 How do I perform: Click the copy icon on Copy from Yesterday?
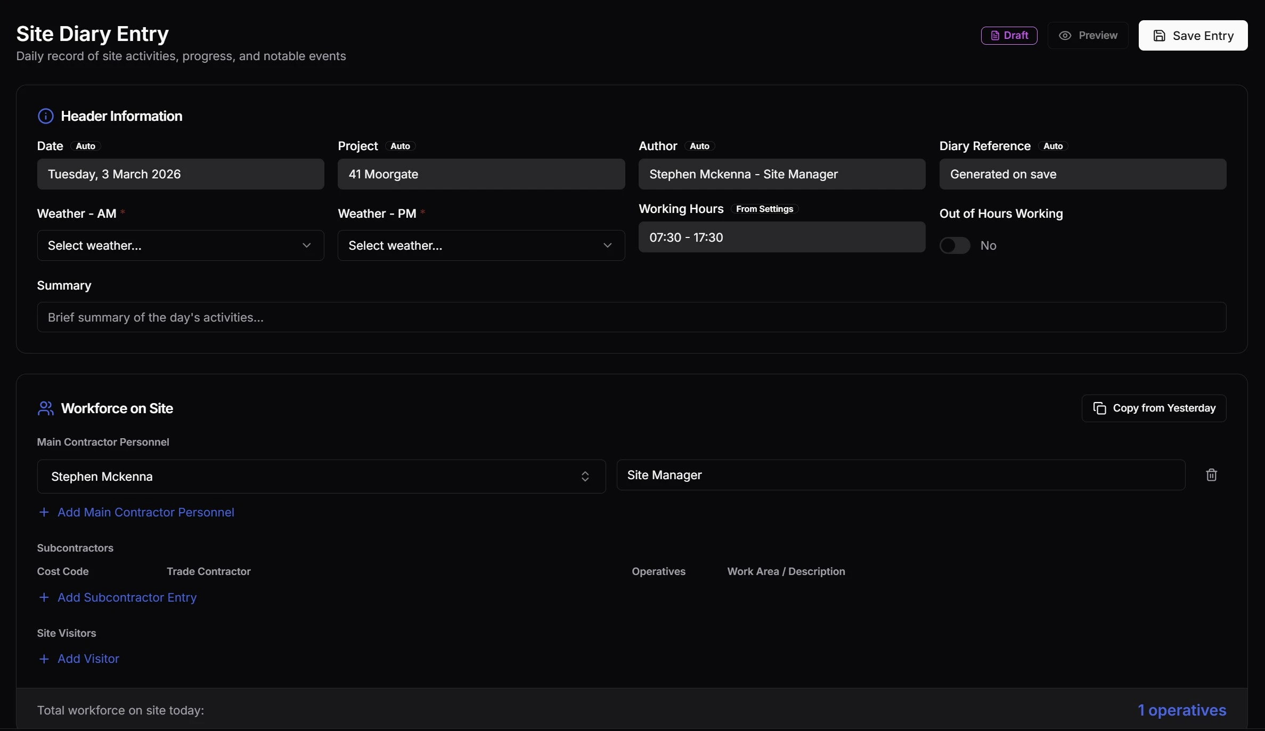[1100, 408]
